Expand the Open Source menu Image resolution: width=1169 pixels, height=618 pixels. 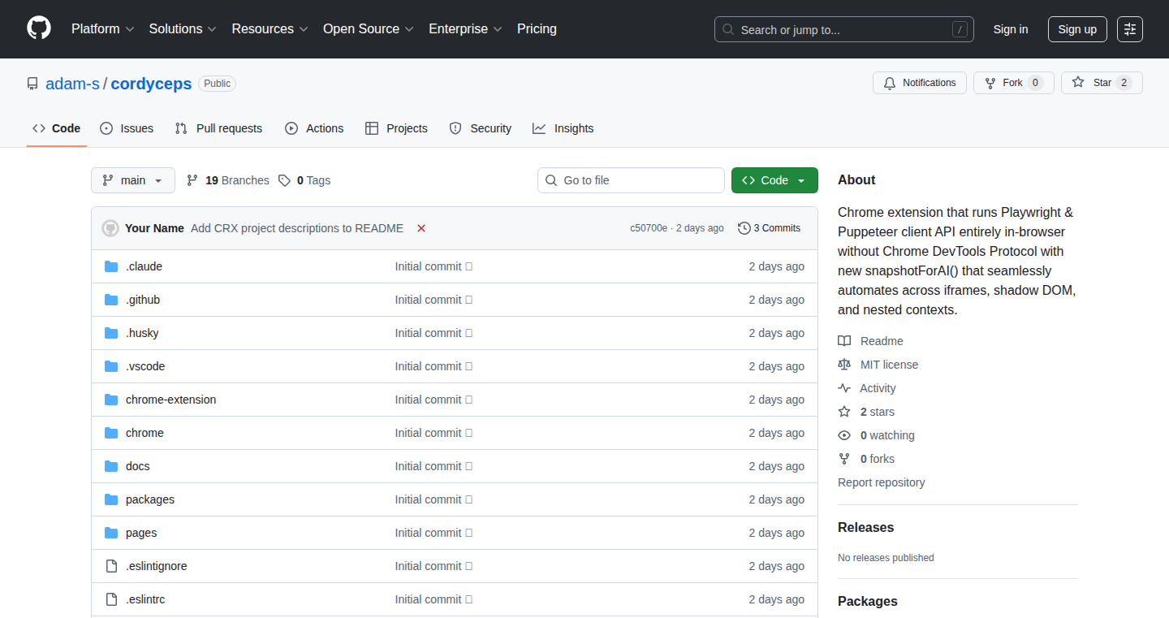coord(369,28)
